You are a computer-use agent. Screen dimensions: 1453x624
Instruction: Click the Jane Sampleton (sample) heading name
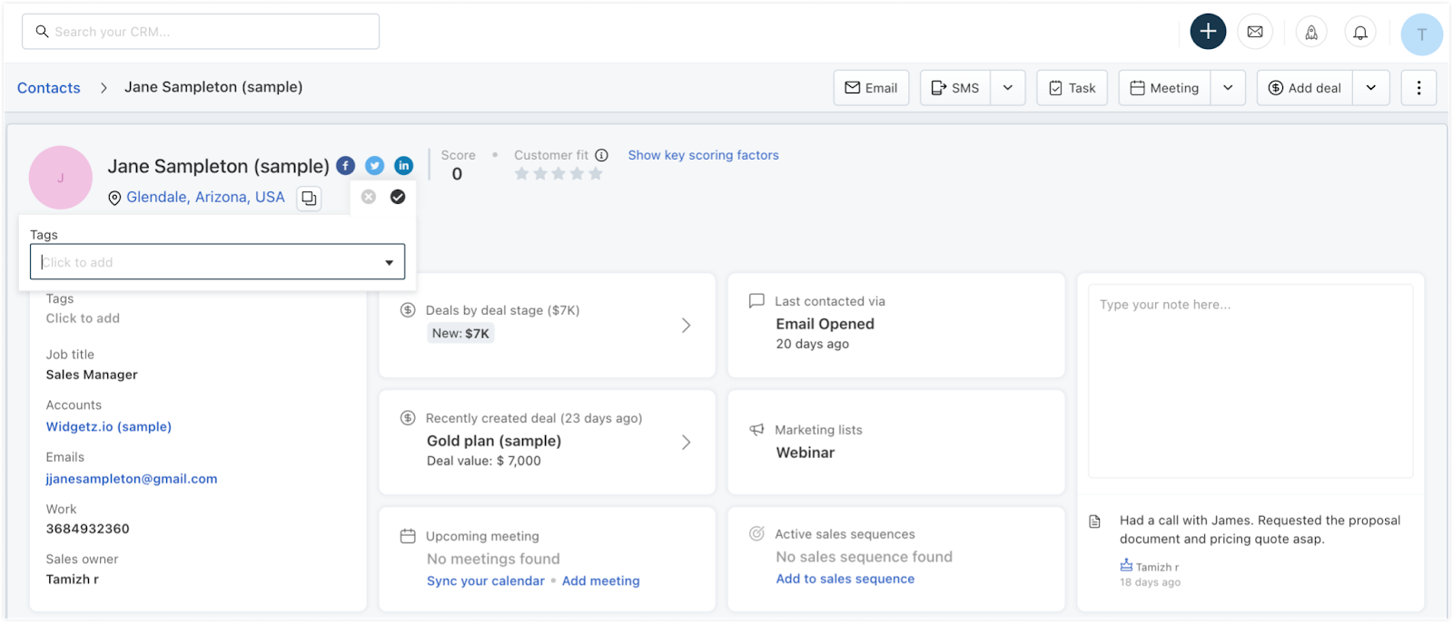[218, 166]
